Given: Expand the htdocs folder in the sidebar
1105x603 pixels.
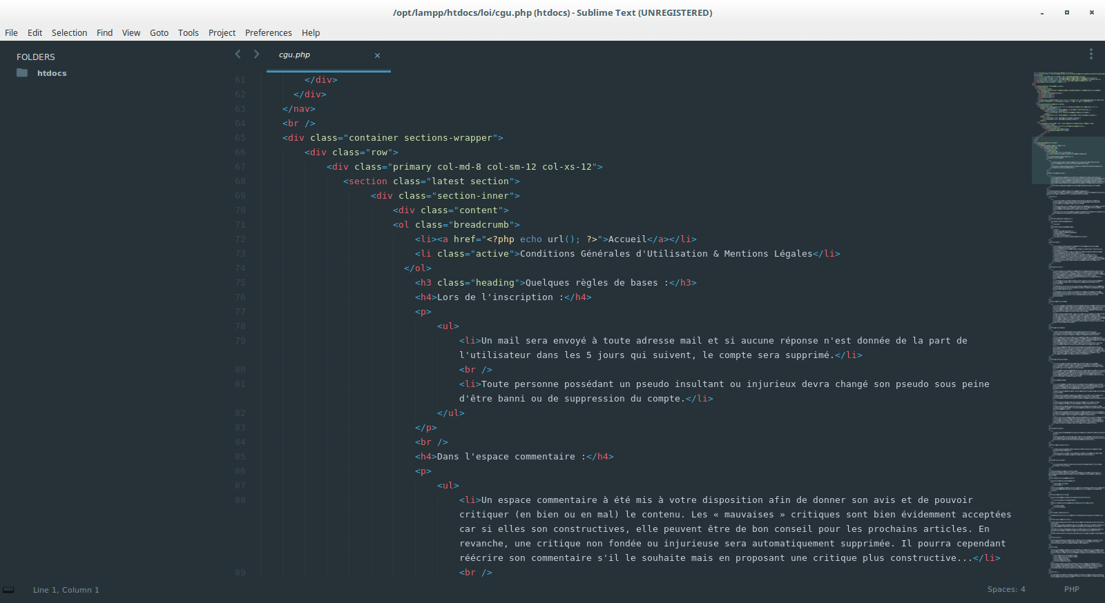Looking at the screenshot, I should [x=52, y=73].
